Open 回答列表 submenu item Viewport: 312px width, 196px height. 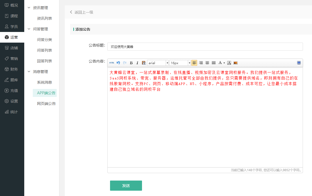(44, 61)
